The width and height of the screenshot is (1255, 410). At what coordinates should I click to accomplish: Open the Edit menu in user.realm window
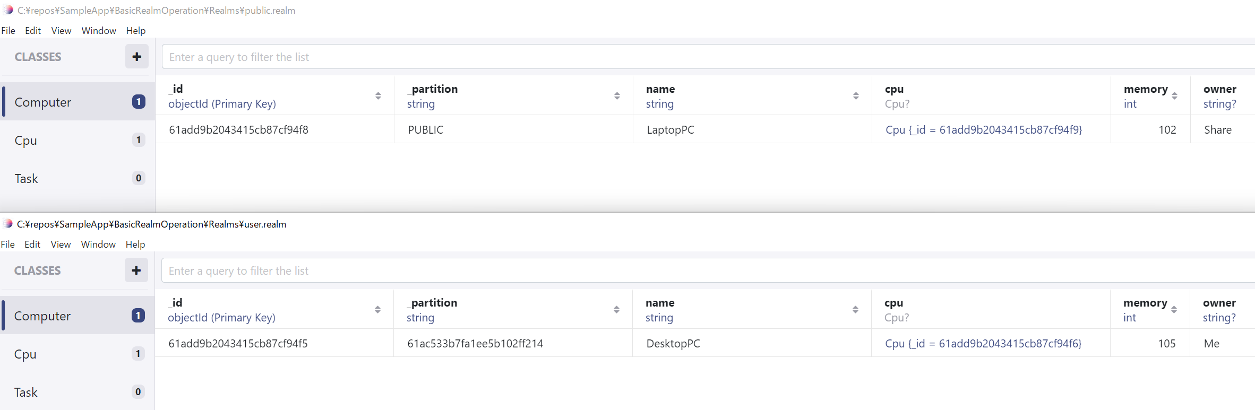(x=32, y=245)
